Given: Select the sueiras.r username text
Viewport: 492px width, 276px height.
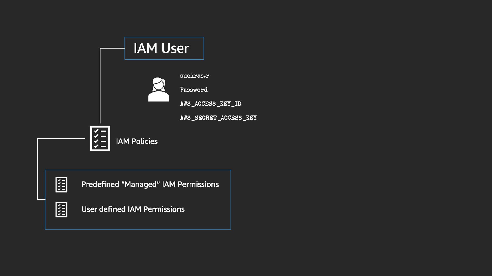Looking at the screenshot, I should [x=194, y=76].
